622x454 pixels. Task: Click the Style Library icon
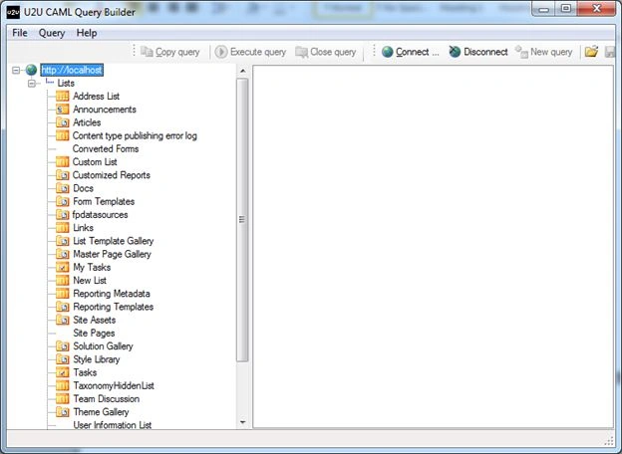tap(62, 359)
